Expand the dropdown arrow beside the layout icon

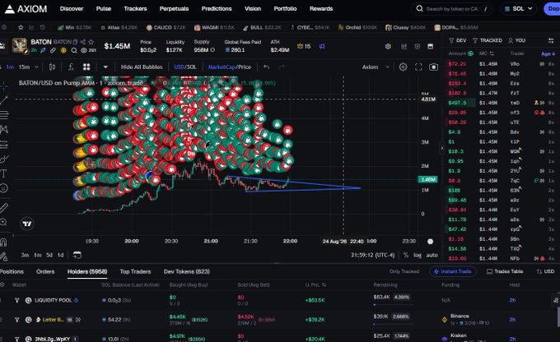tap(105, 67)
